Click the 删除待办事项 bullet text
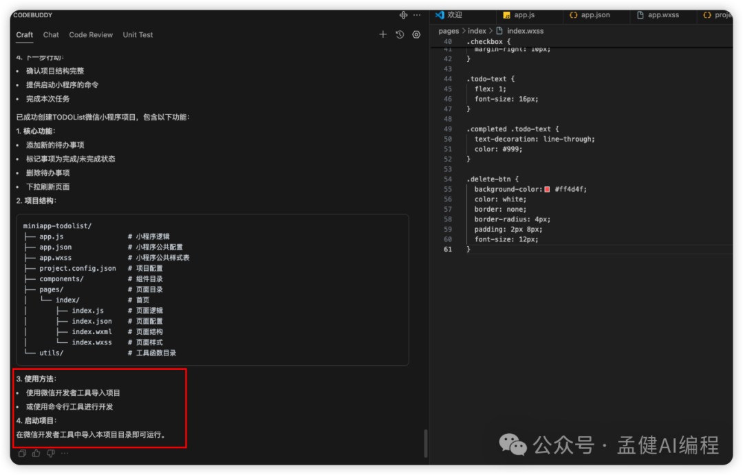Viewport: 743px width, 475px height. pyautogui.click(x=48, y=173)
